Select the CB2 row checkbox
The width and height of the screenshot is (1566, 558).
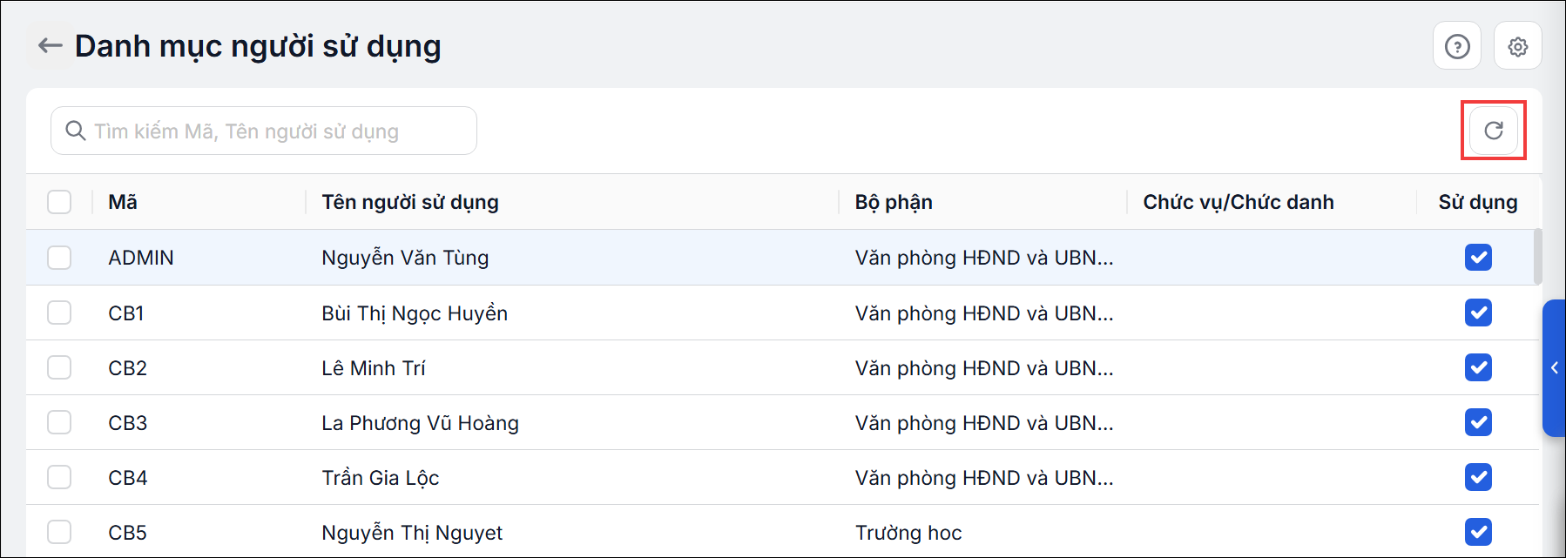[x=59, y=367]
